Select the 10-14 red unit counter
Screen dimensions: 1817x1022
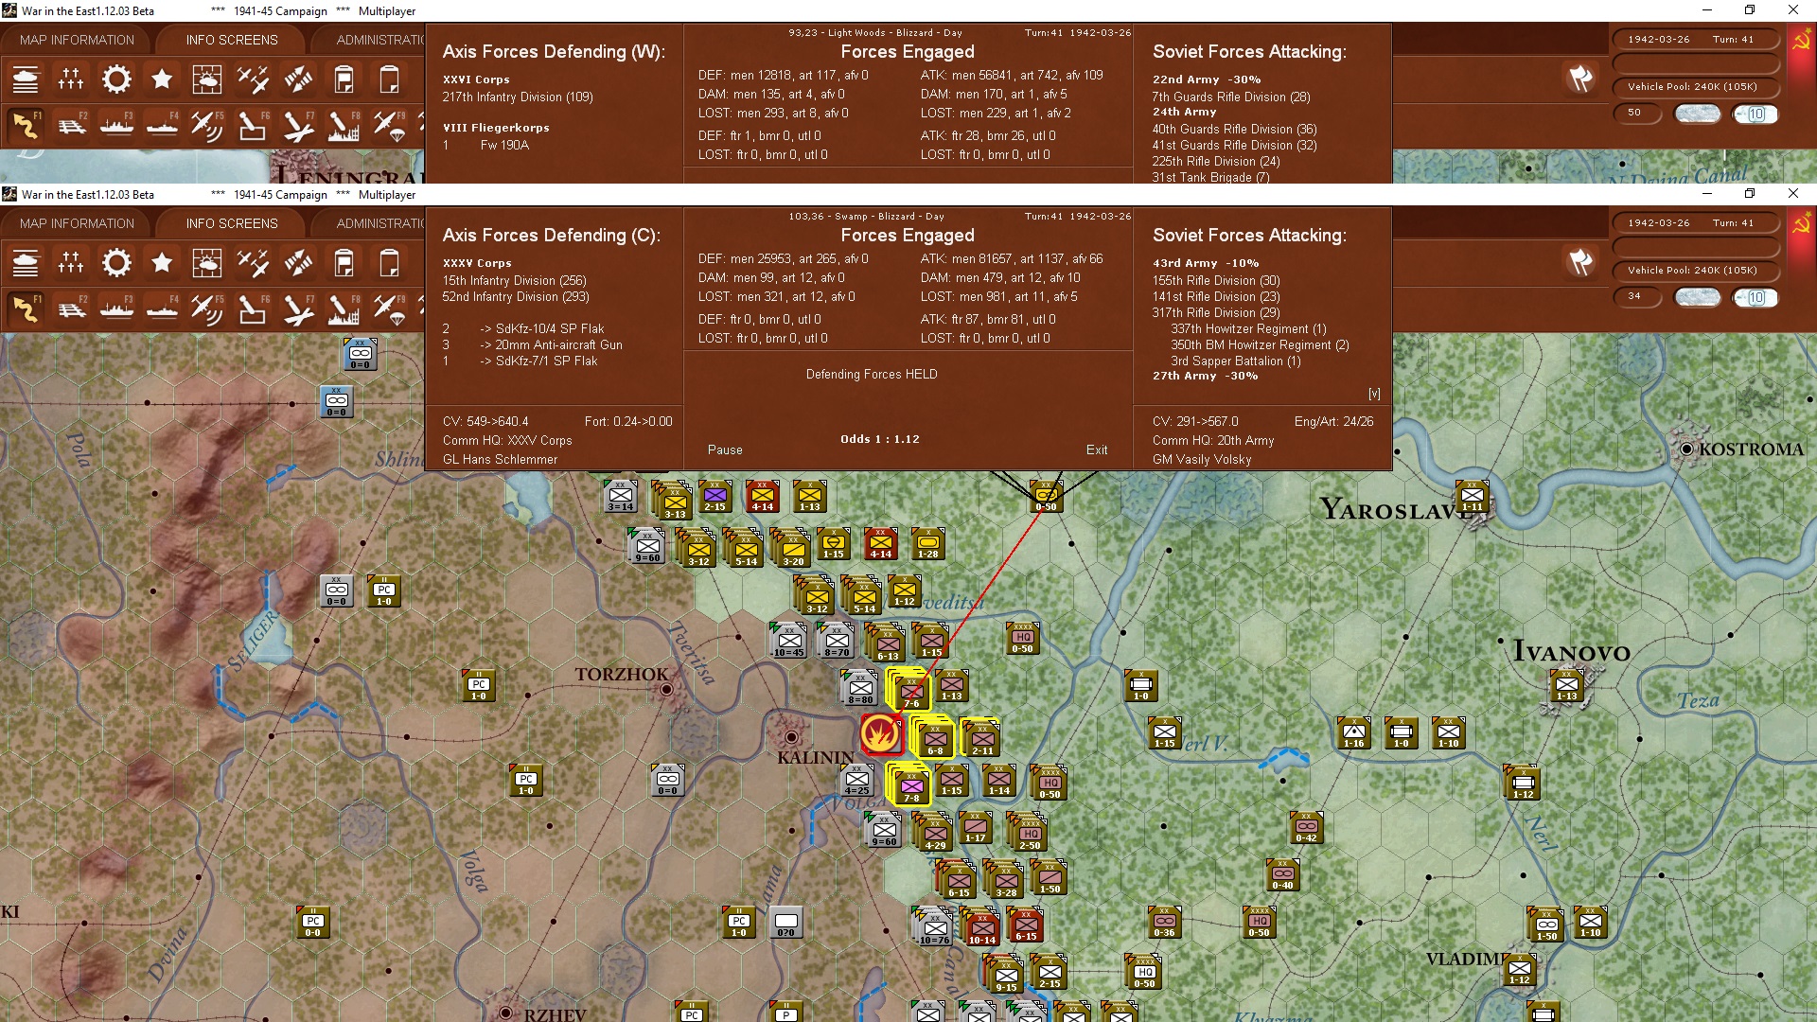(981, 926)
